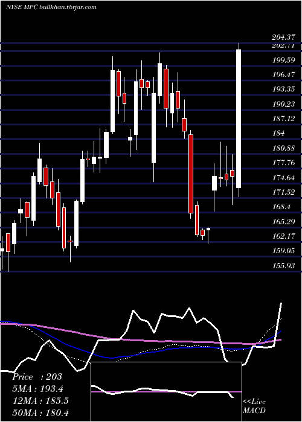
Task: Click the NYSE MPC bullkhan.tbrjar.com title text
Action: point(51,7)
